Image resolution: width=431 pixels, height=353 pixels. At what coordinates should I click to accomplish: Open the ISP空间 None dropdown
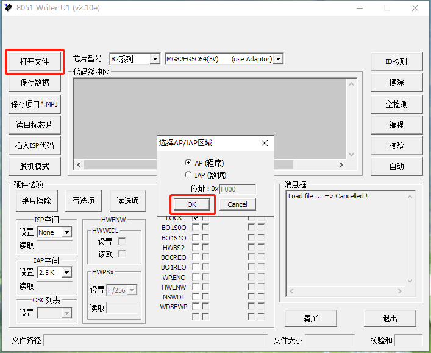coord(67,232)
